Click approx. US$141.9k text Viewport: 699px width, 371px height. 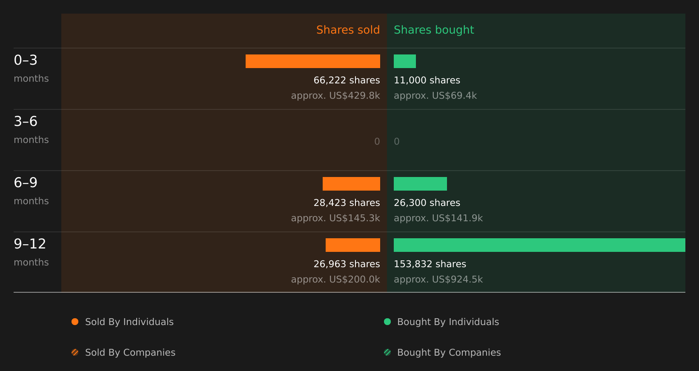click(438, 218)
